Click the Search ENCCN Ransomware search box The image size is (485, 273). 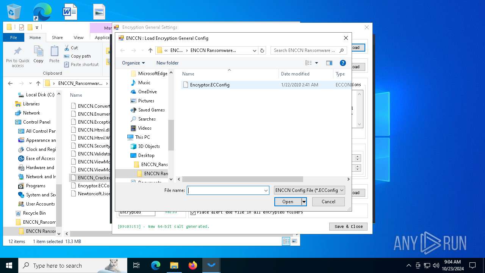(x=309, y=50)
